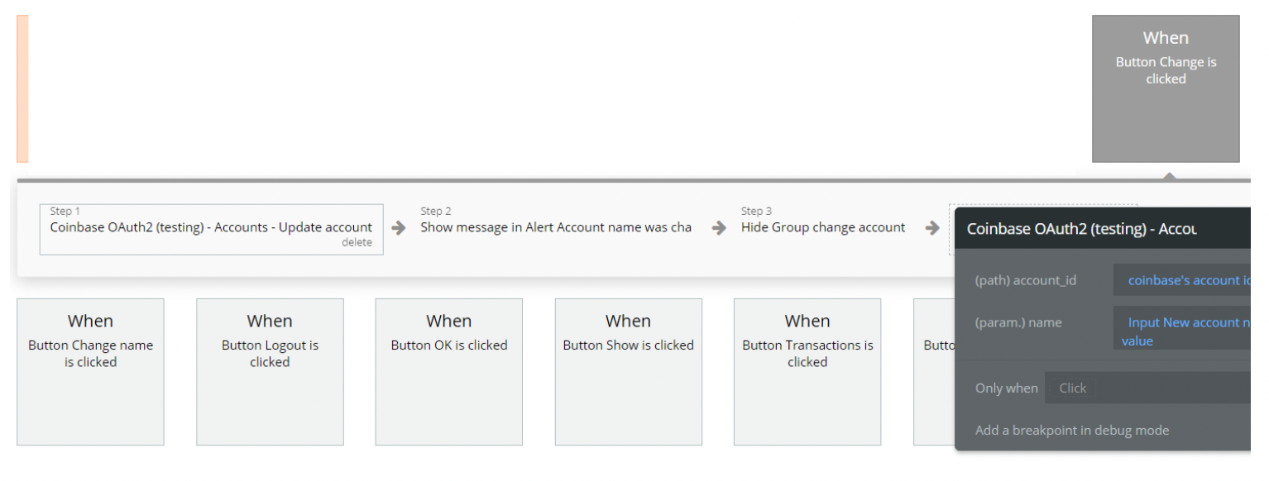Click the '(param.) name' label
This screenshot has width=1269, height=481.
1018,322
